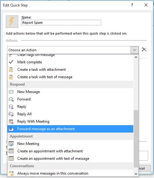This screenshot has height=178, width=154.
Task: Click the Report Spam name field
Action: coord(61,23)
